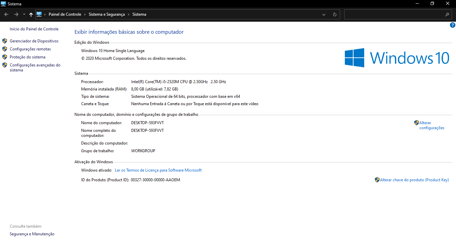Click the 2020 Microsoft Corporation copyright text
Image resolution: width=456 pixels, height=243 pixels.
click(134, 58)
